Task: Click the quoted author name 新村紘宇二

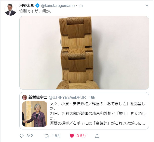Action: [x=38, y=97]
